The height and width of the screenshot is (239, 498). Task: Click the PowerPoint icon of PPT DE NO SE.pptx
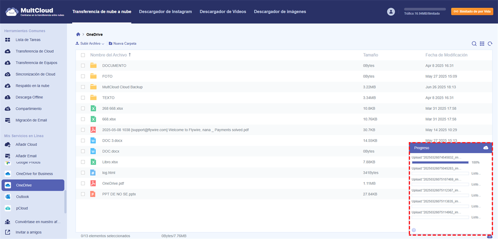pyautogui.click(x=93, y=194)
